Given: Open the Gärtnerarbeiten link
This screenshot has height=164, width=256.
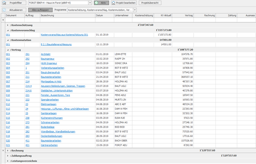Looking at the screenshot, I should [49, 145].
